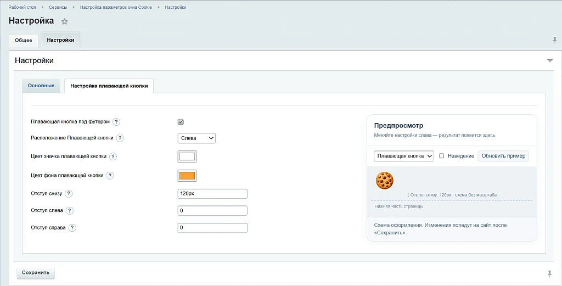This screenshot has width=562, height=286.
Task: Go to Рабочий стол breadcrumb
Action: click(22, 7)
